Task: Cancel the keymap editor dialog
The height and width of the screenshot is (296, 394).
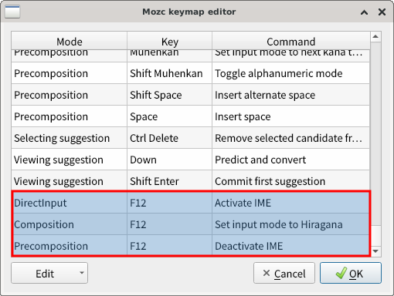Action: (x=284, y=273)
